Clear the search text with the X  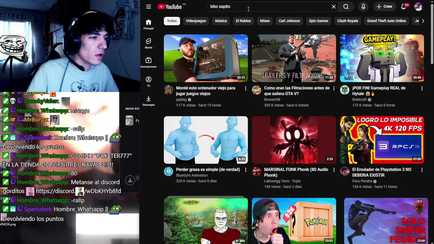pos(334,6)
